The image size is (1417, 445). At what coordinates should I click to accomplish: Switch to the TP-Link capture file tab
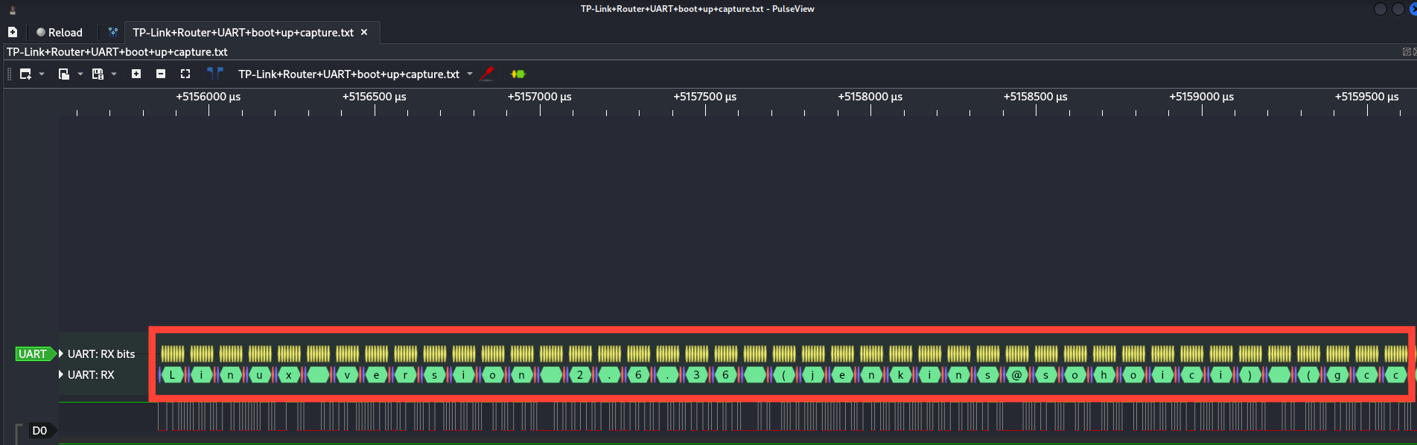243,32
